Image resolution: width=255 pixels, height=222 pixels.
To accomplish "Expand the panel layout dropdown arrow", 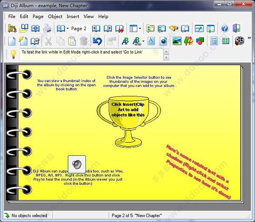I will tap(140, 29).
